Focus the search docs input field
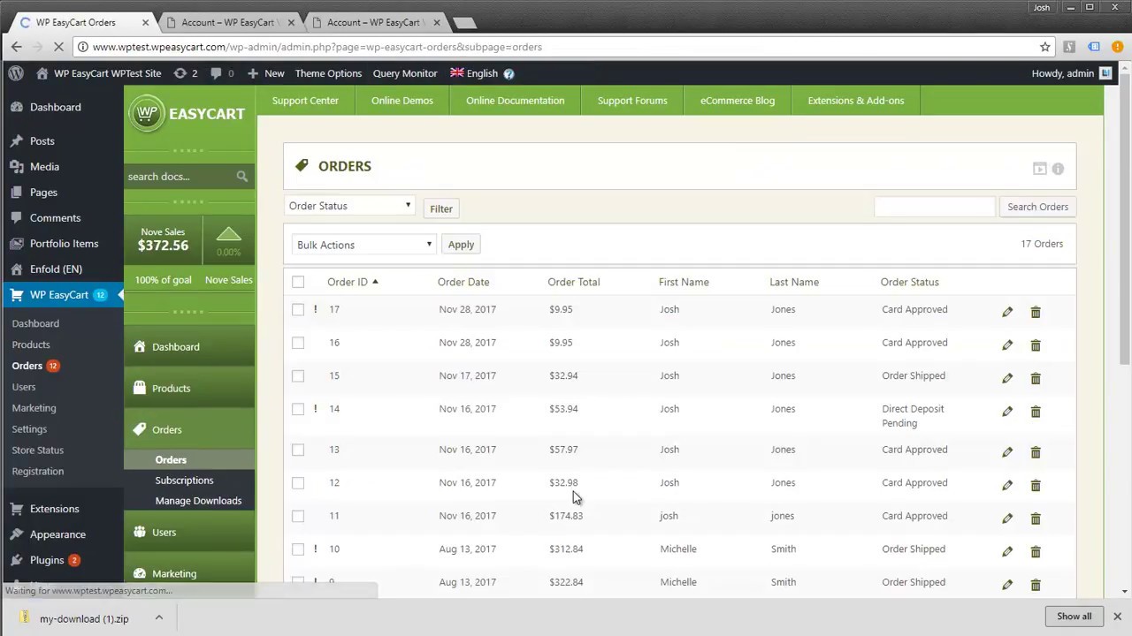 click(180, 177)
